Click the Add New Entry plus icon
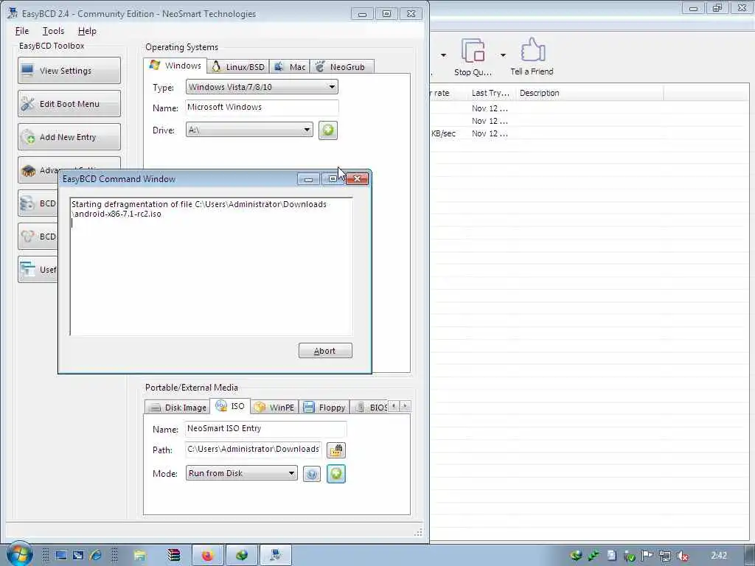755x566 pixels. pyautogui.click(x=28, y=137)
